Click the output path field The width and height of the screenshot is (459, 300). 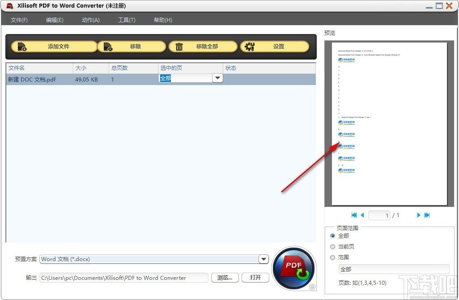(124, 278)
